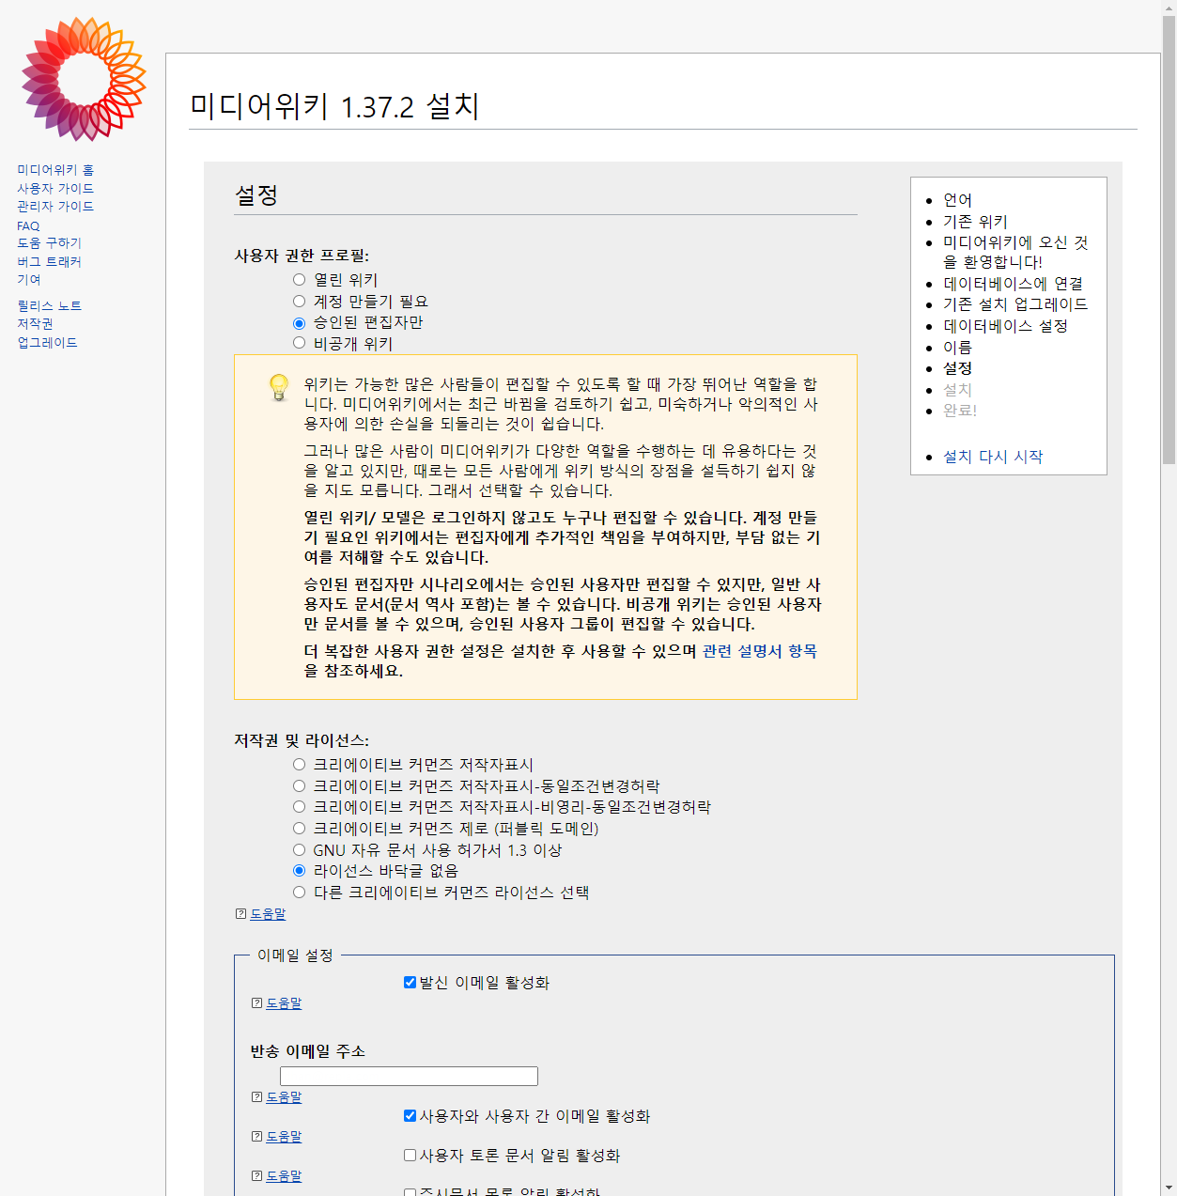Click '설치 다시 시작' link

[993, 457]
